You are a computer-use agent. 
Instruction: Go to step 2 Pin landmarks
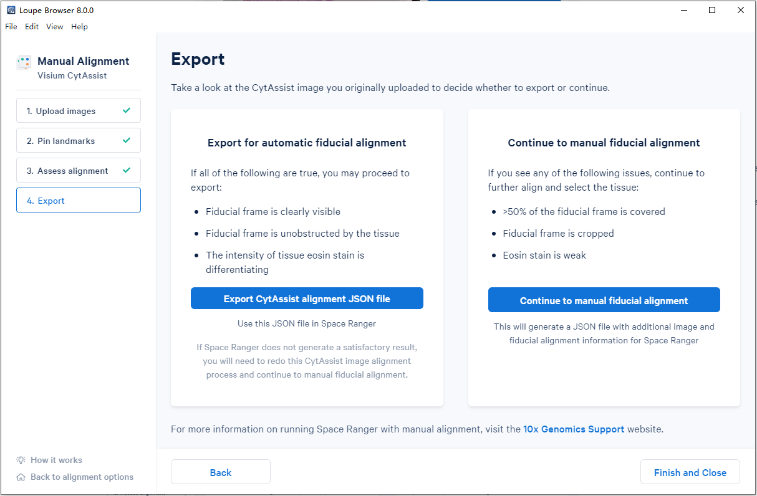79,140
